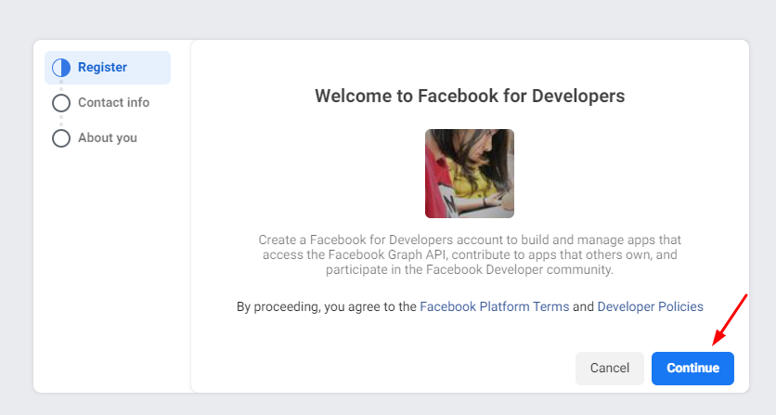Viewport: 776px width, 415px height.
Task: Select the empty About you step circle
Action: point(61,138)
